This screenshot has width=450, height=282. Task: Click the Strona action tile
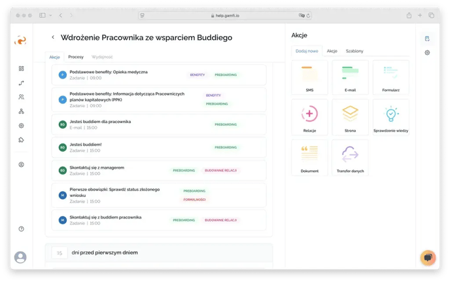pos(350,118)
